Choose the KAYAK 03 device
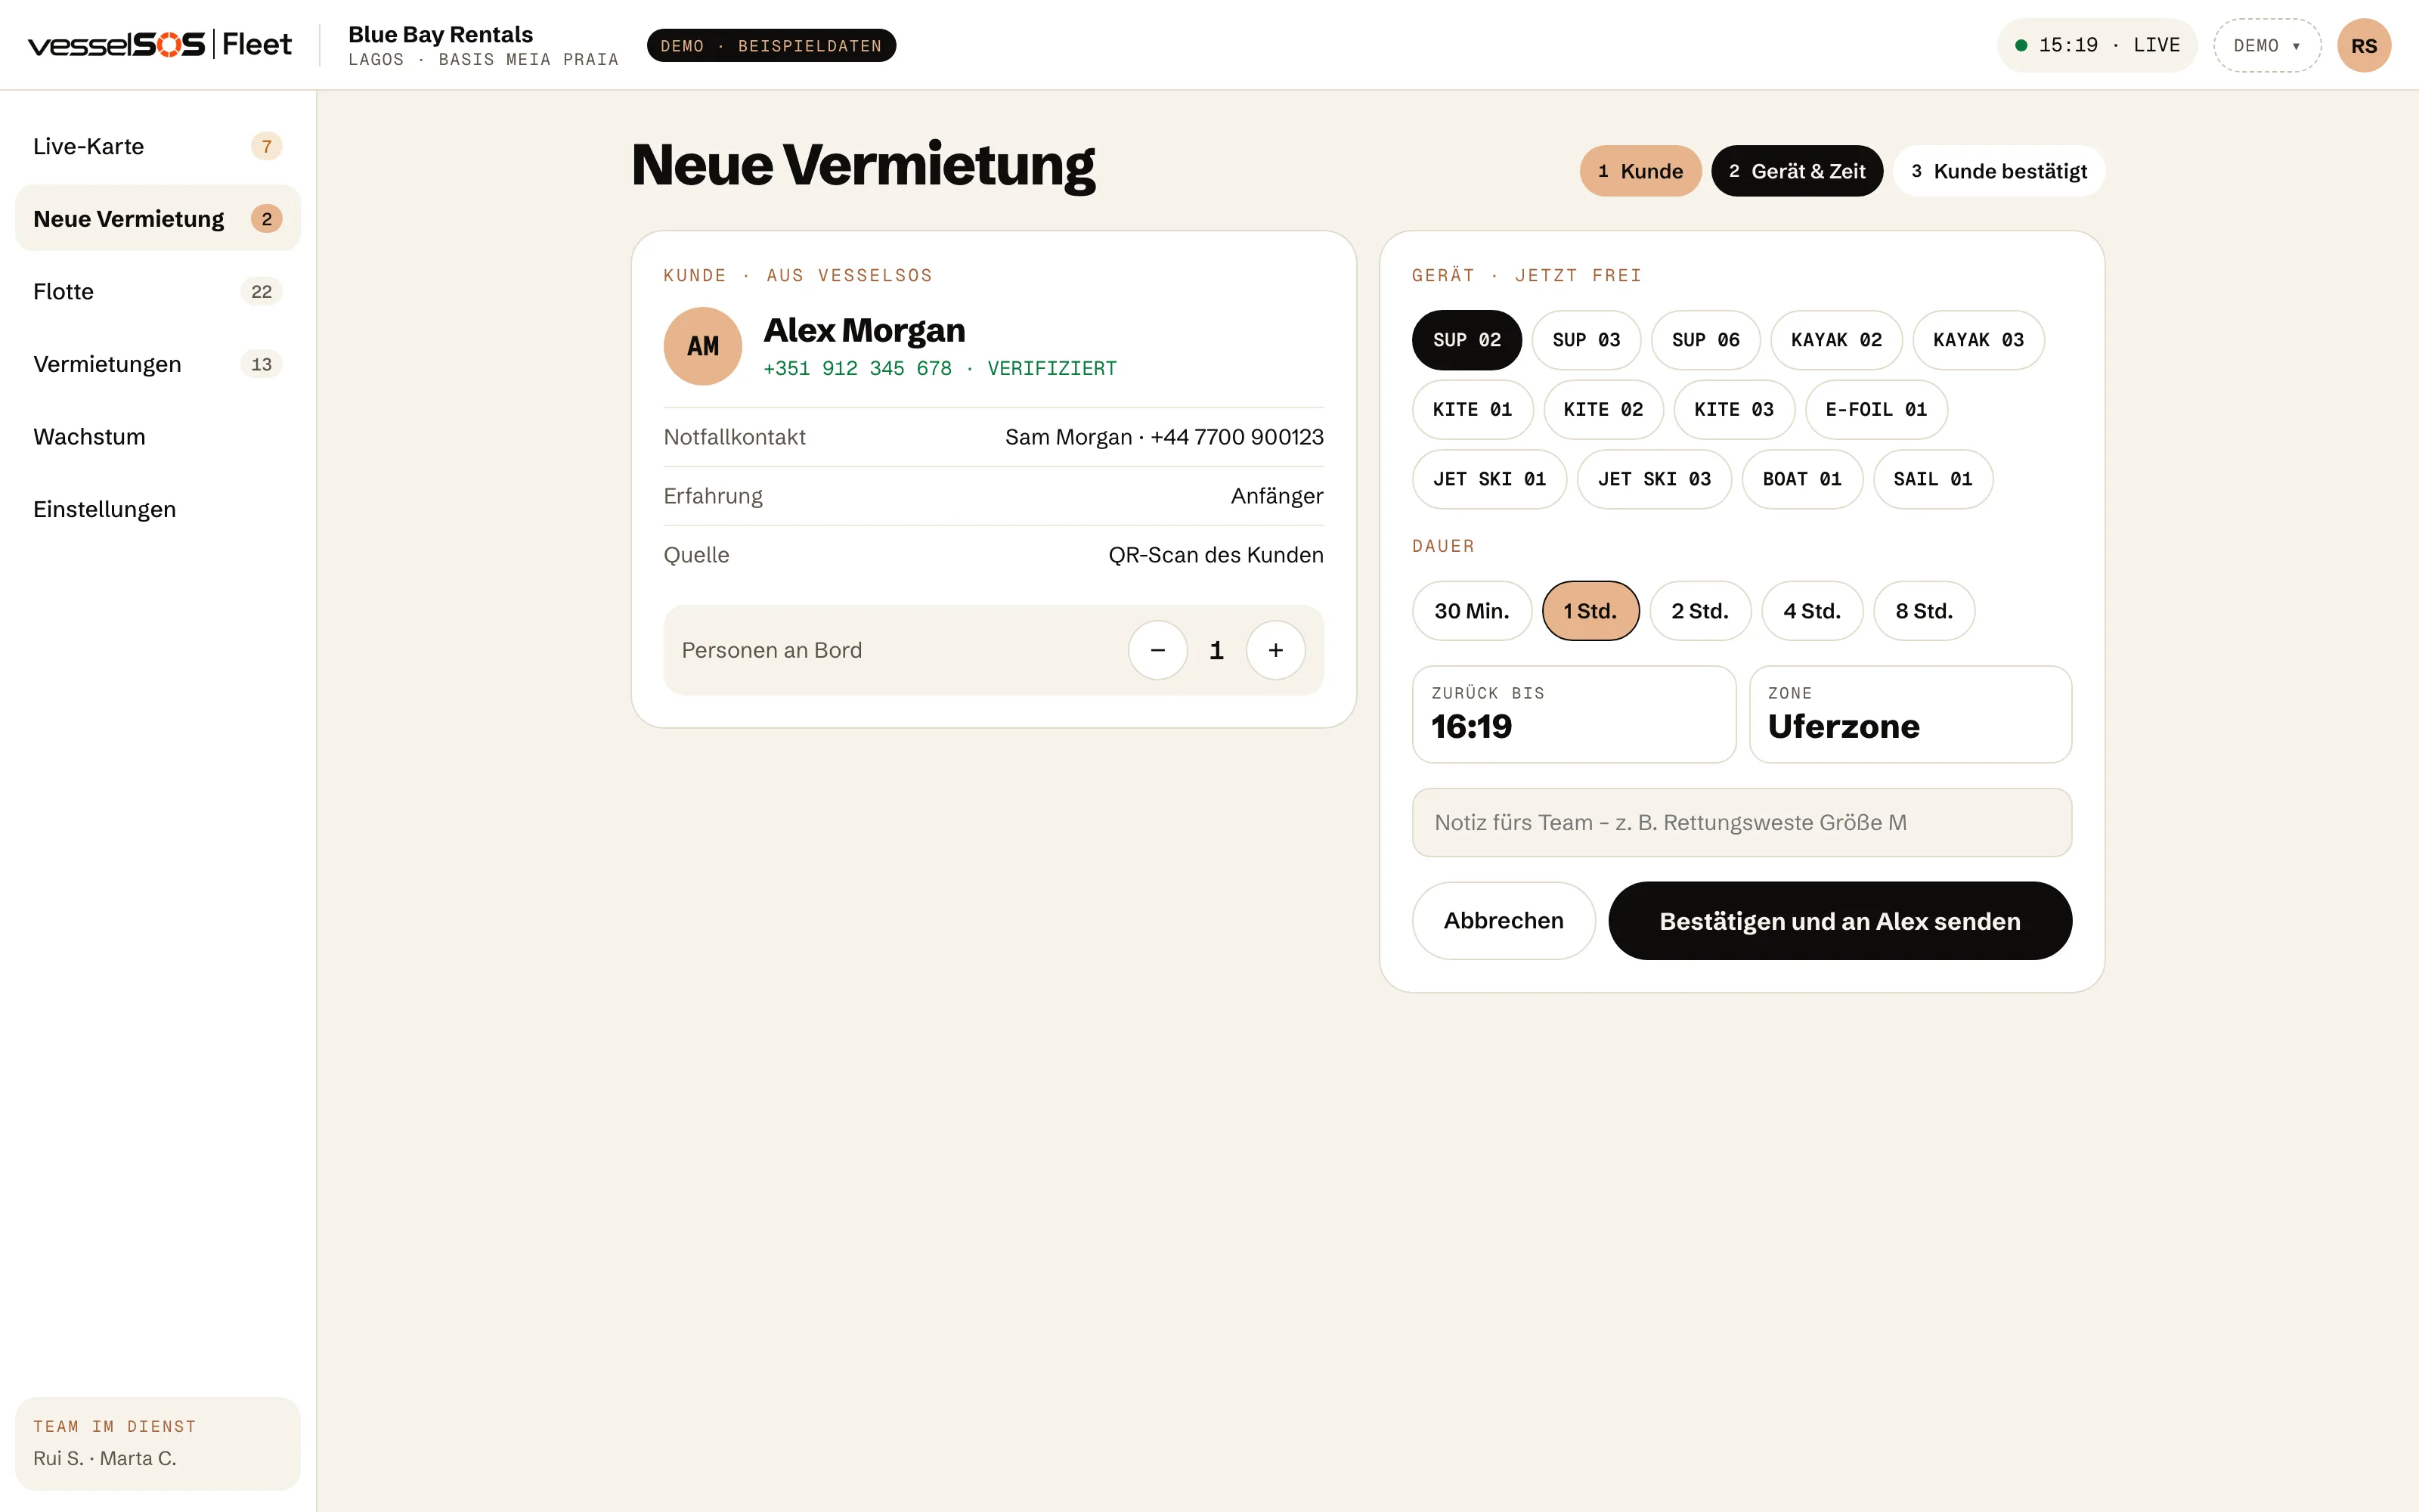 (x=1978, y=340)
